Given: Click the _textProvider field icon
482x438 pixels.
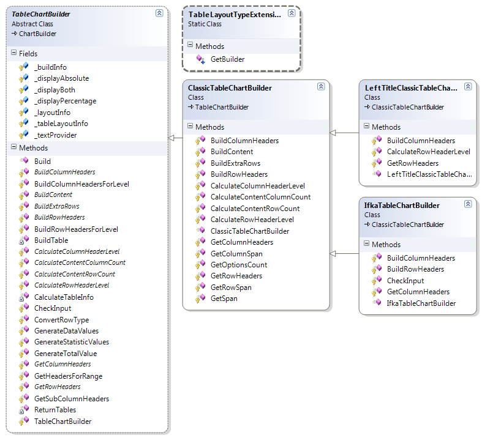Looking at the screenshot, I should (24, 135).
